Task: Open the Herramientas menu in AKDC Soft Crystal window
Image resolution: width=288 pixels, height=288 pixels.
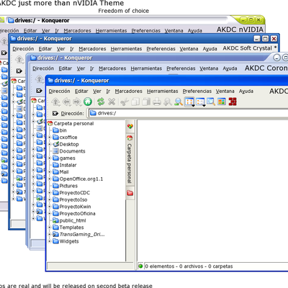Action: 126,49
